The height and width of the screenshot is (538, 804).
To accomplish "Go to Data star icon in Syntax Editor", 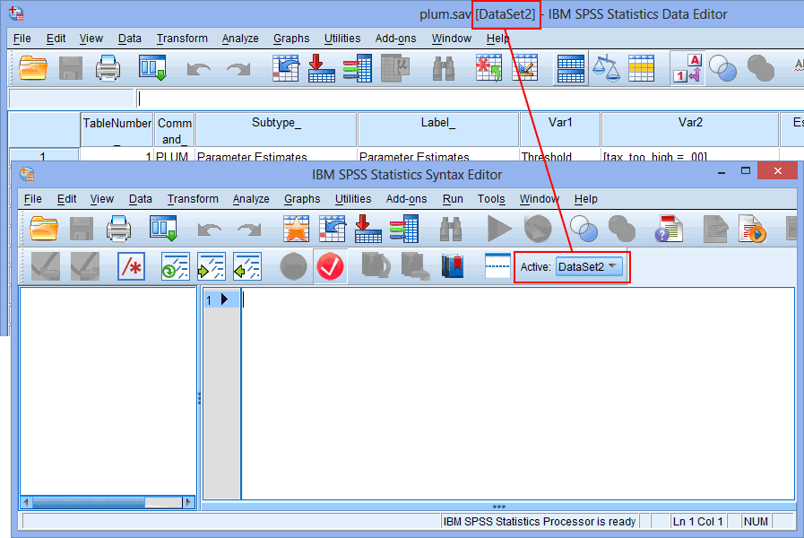I will 297,229.
